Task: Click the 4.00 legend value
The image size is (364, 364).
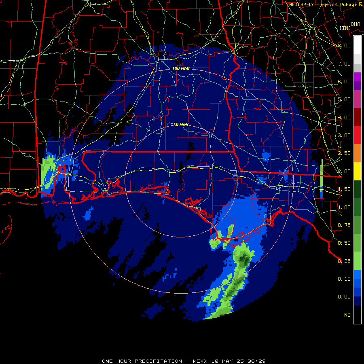Action: 344,117
